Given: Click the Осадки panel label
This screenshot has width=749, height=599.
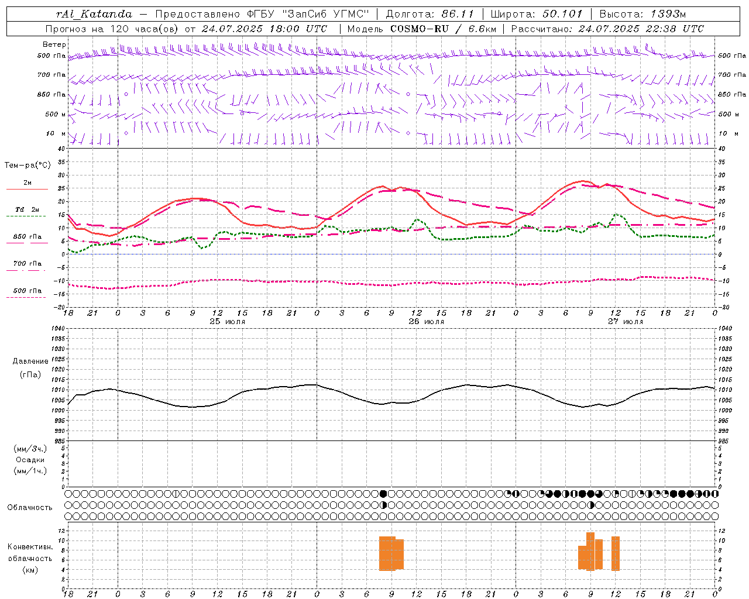Looking at the screenshot, I should [x=30, y=460].
